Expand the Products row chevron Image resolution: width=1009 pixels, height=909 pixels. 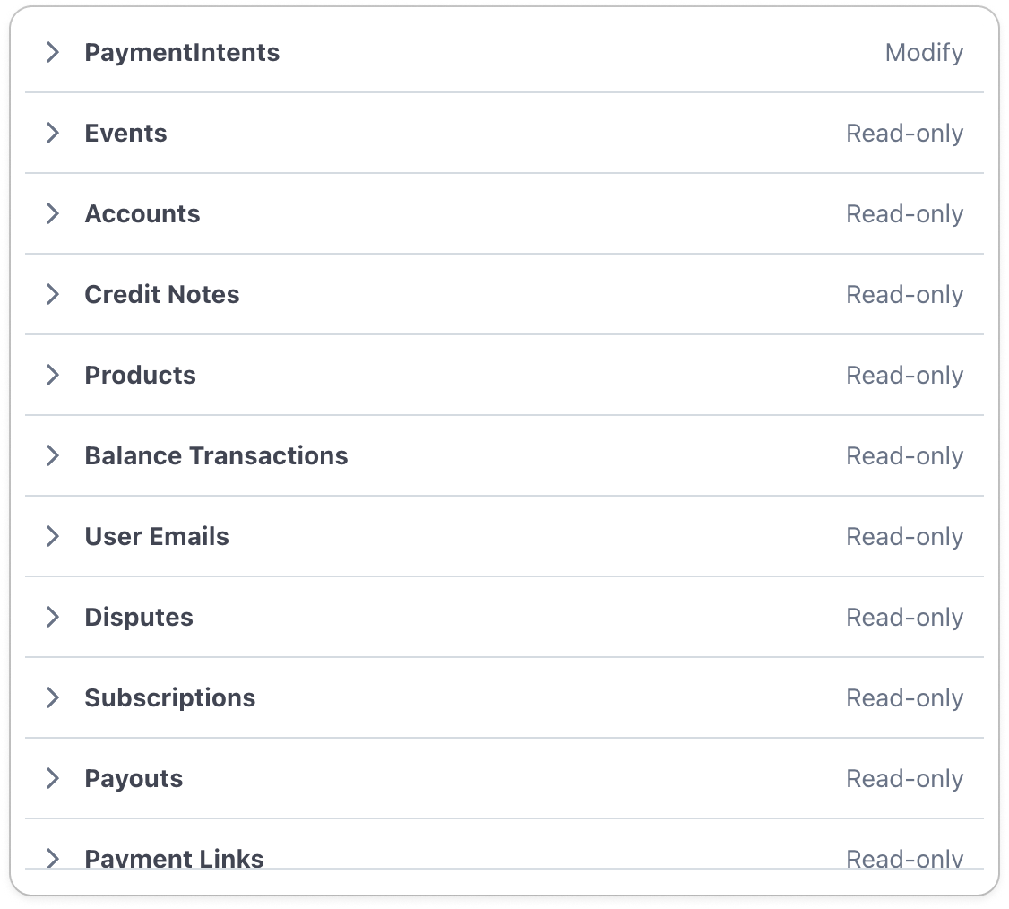tap(53, 375)
